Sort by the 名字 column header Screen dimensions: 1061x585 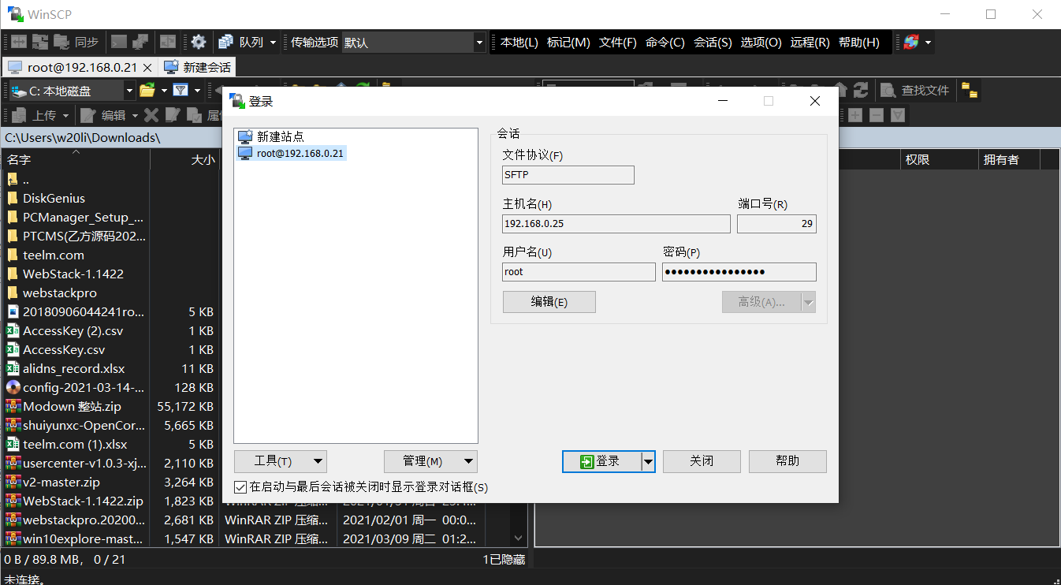tap(75, 159)
